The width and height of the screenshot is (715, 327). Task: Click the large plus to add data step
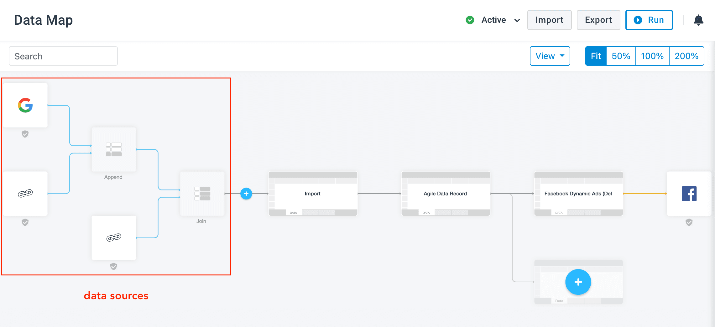(578, 282)
